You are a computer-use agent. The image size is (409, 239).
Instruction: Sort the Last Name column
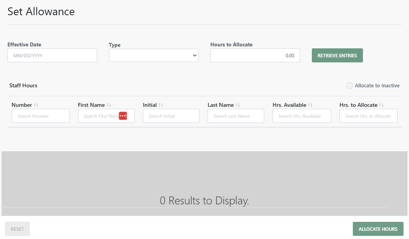[237, 104]
